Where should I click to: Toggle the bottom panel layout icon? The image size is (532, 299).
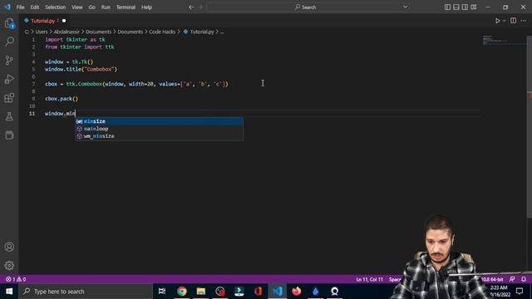click(x=456, y=7)
